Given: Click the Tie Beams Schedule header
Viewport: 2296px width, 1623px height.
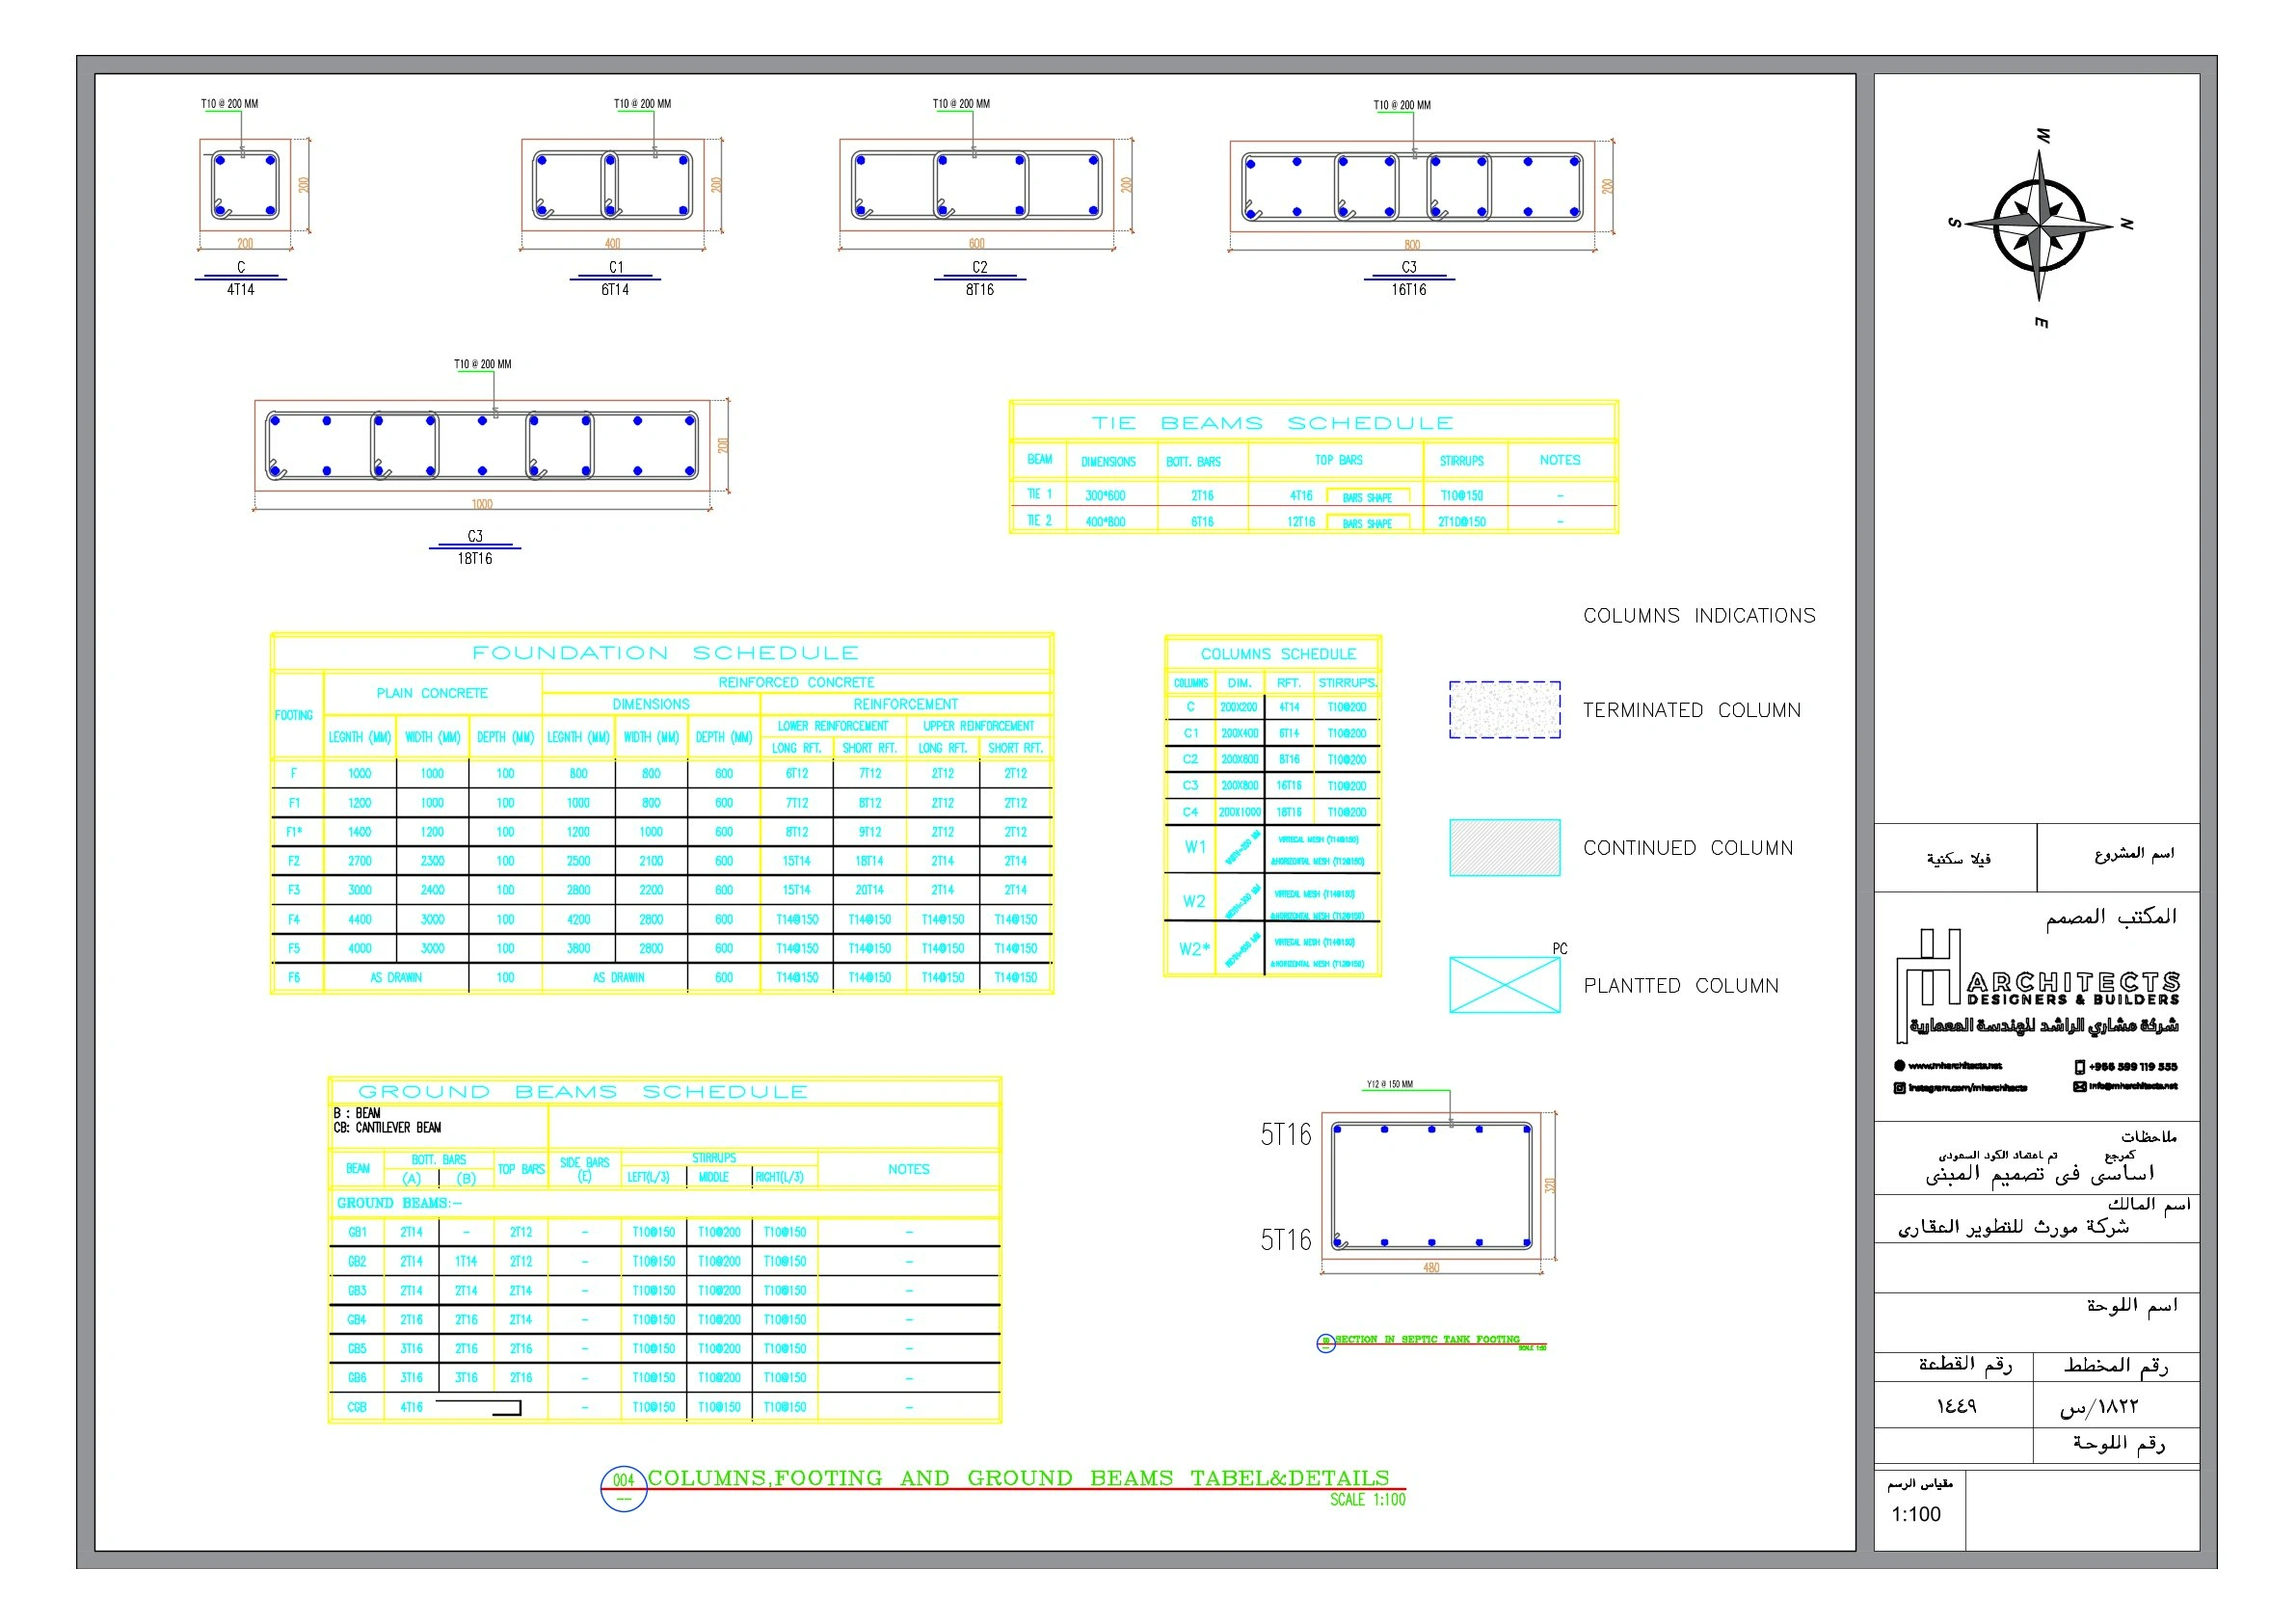Looking at the screenshot, I should click(x=1271, y=423).
